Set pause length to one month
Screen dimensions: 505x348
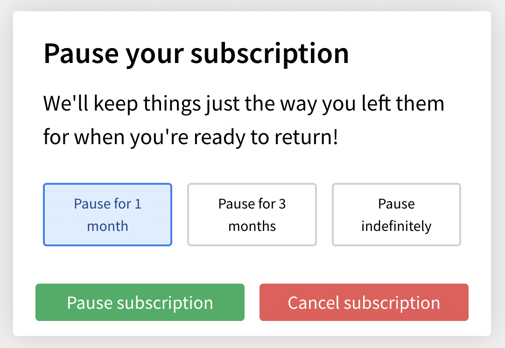tap(107, 215)
